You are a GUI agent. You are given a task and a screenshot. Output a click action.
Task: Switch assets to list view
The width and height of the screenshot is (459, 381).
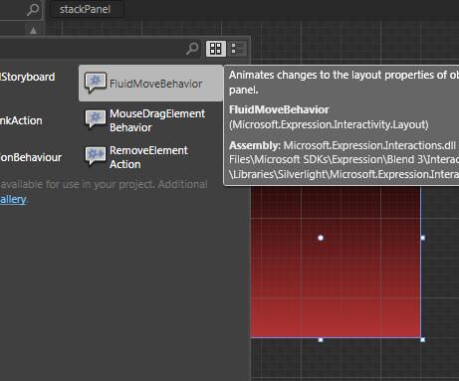pyautogui.click(x=238, y=49)
